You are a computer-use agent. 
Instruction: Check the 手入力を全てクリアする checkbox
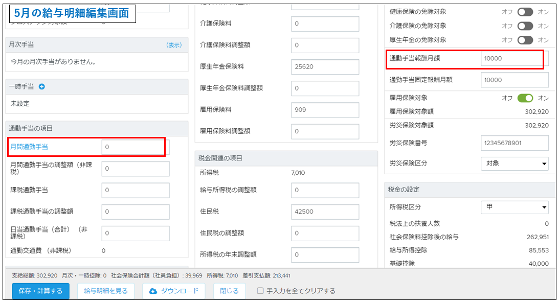point(260,291)
